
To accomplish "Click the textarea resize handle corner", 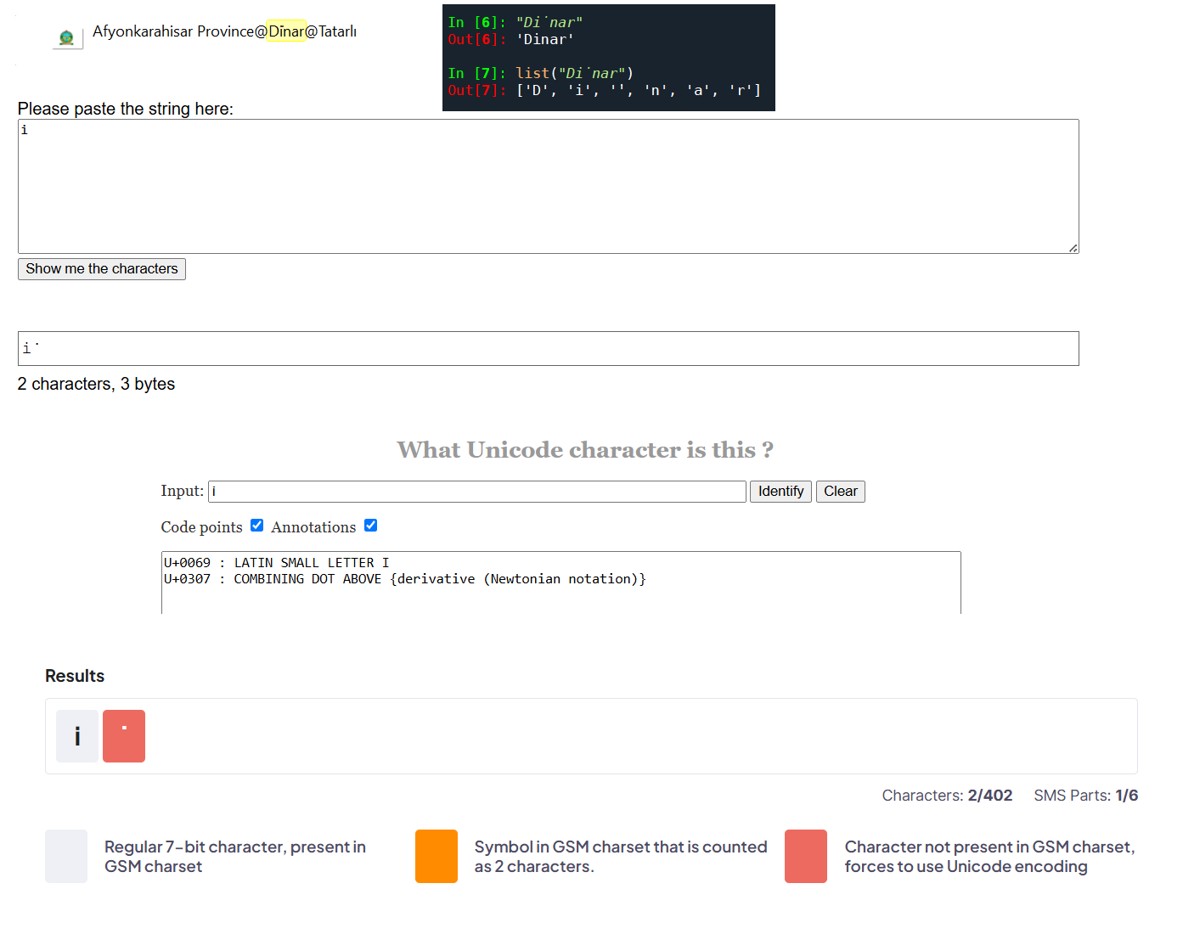I will point(1073,248).
